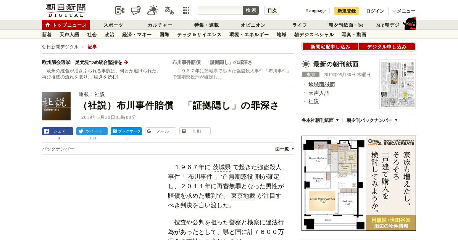Open 欧州議会選挙 editorial headline link
Image resolution: width=458 pixels, height=240 pixels.
[x=85, y=62]
